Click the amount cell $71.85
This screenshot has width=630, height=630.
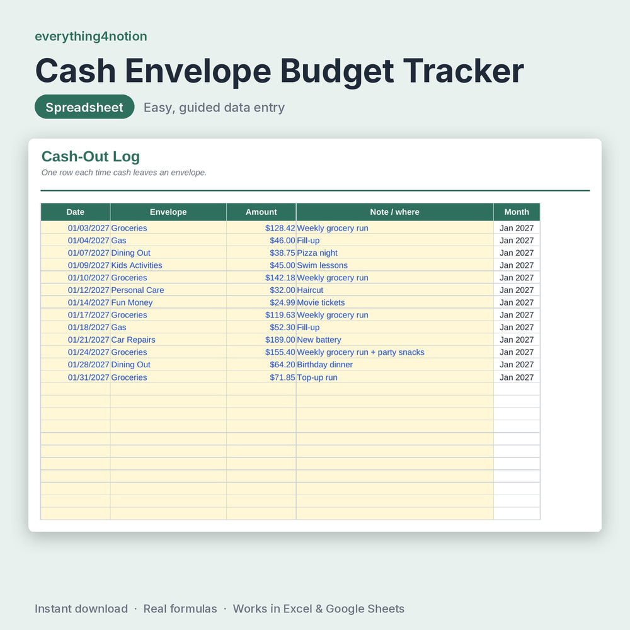(x=261, y=377)
